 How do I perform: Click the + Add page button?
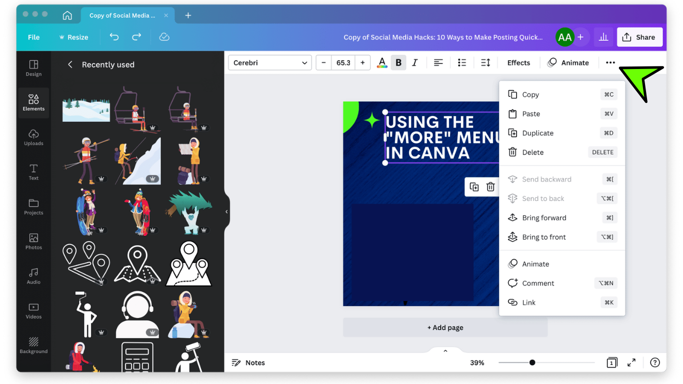(x=445, y=327)
